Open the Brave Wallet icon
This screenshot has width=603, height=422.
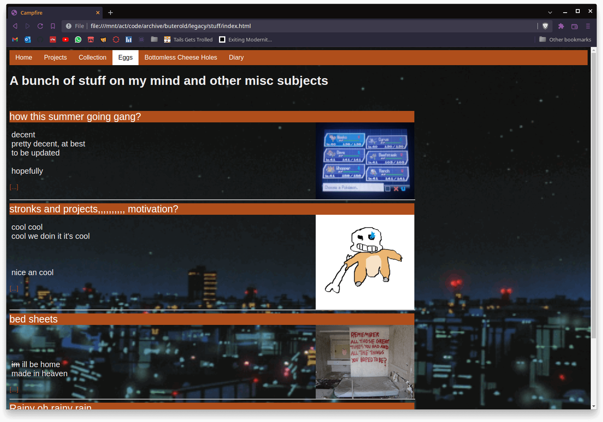[x=575, y=26]
